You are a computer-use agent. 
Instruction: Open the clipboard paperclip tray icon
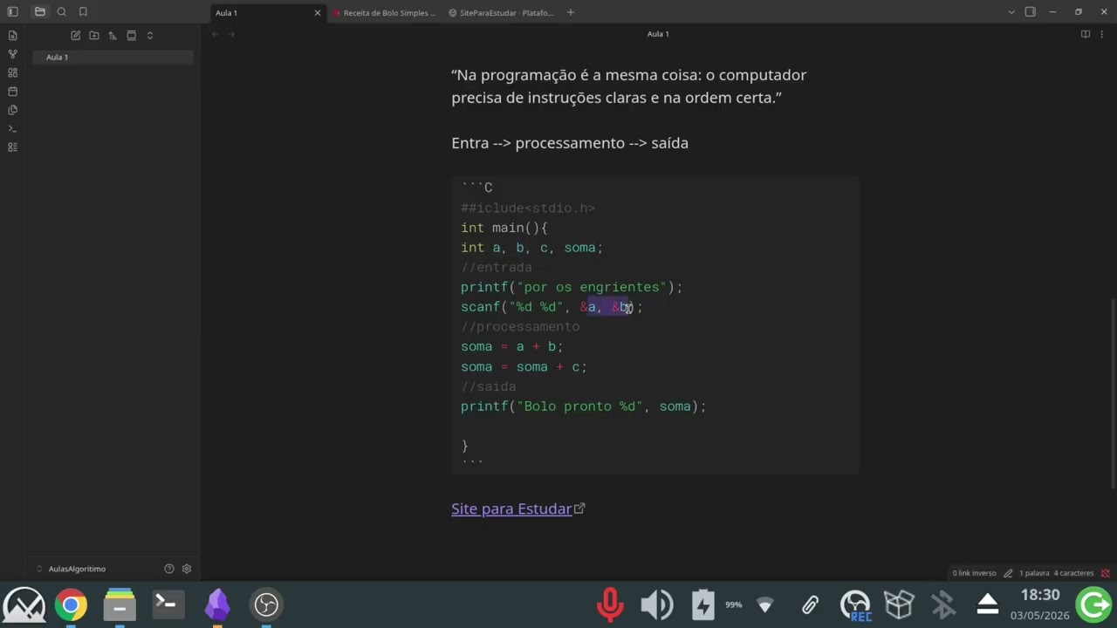(x=811, y=604)
